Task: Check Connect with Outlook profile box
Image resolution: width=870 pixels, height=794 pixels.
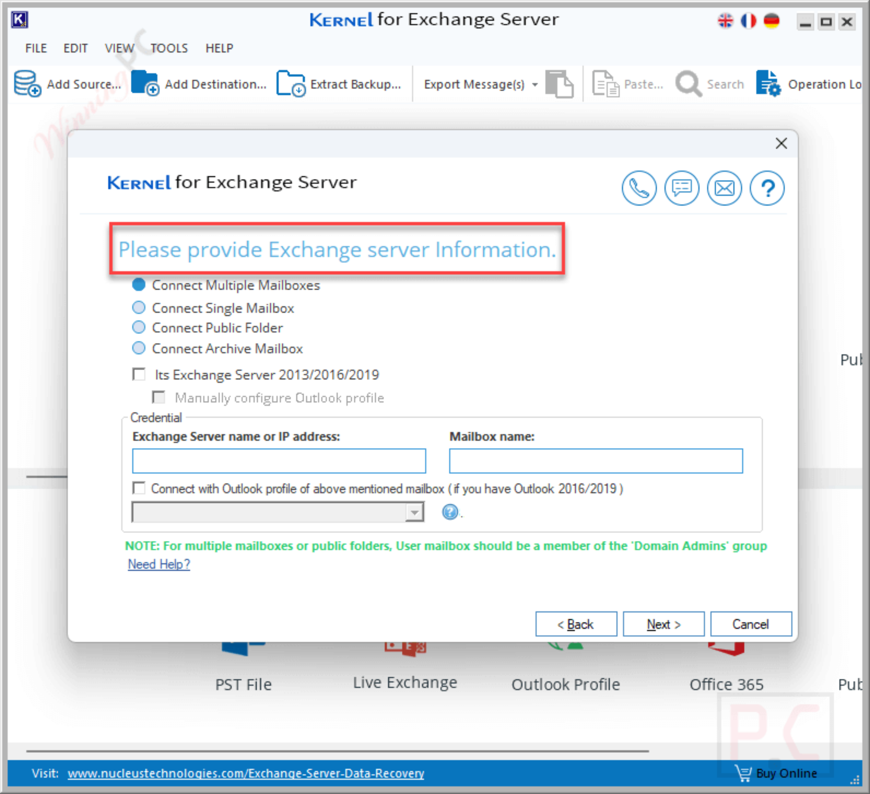Action: 139,488
